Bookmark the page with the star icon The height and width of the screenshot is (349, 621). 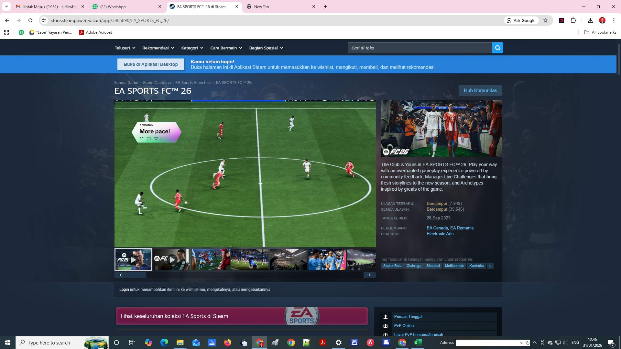pos(546,20)
